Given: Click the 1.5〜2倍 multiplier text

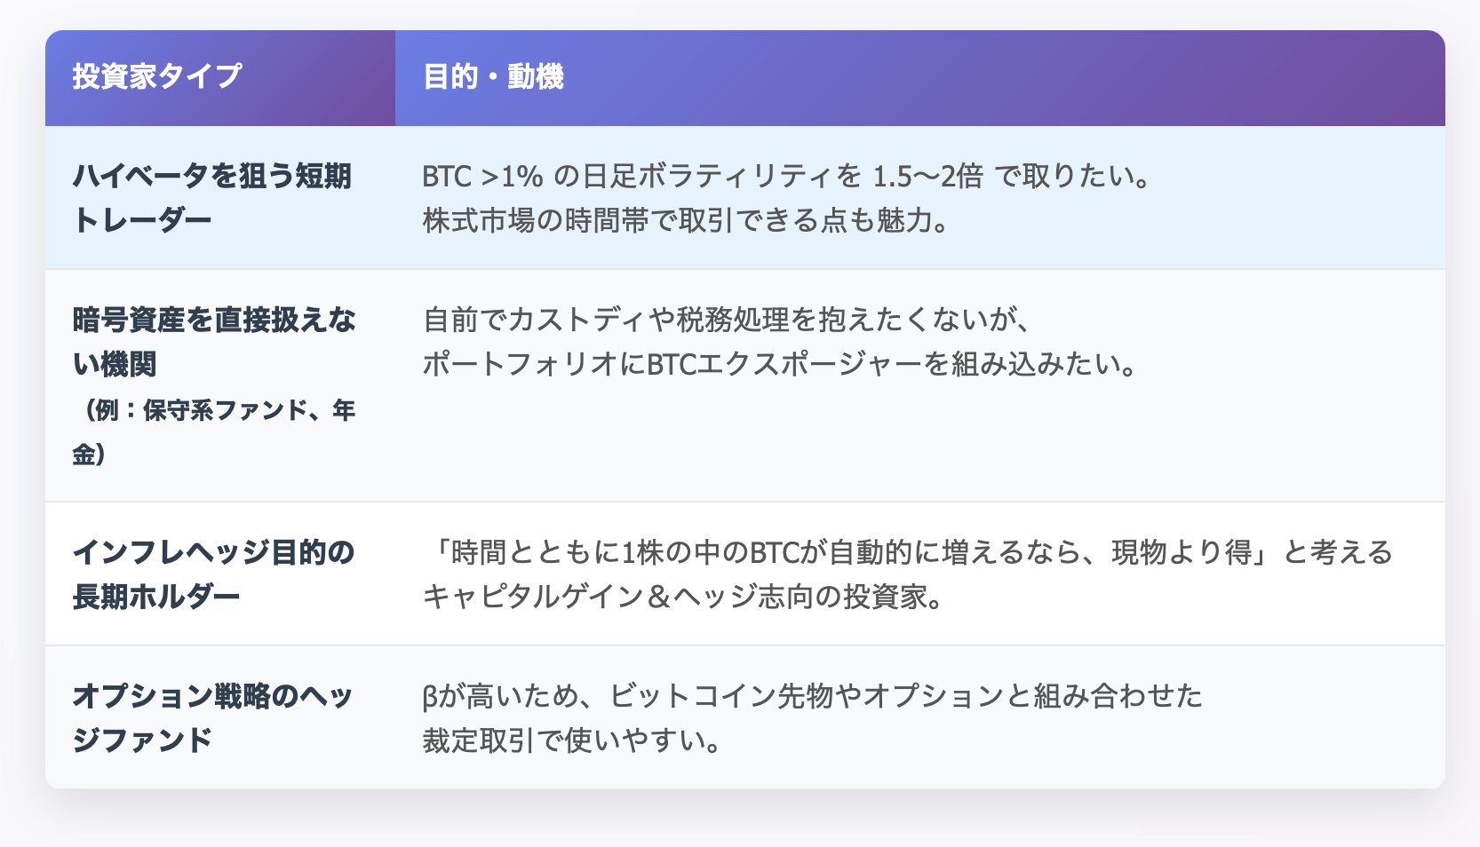Looking at the screenshot, I should [x=927, y=176].
